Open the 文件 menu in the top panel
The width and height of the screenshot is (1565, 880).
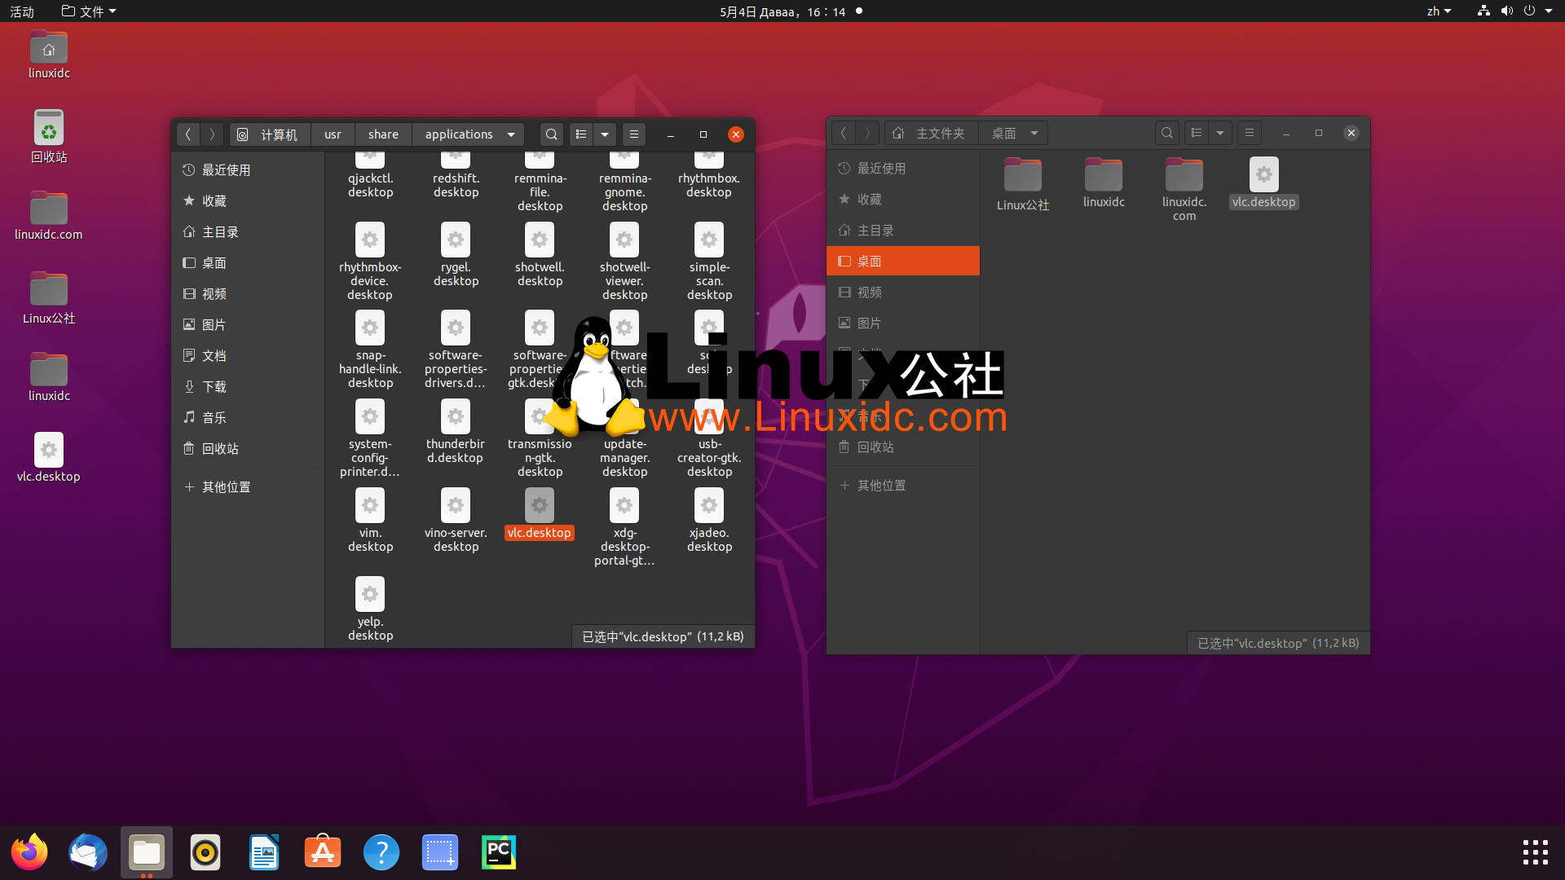click(88, 11)
